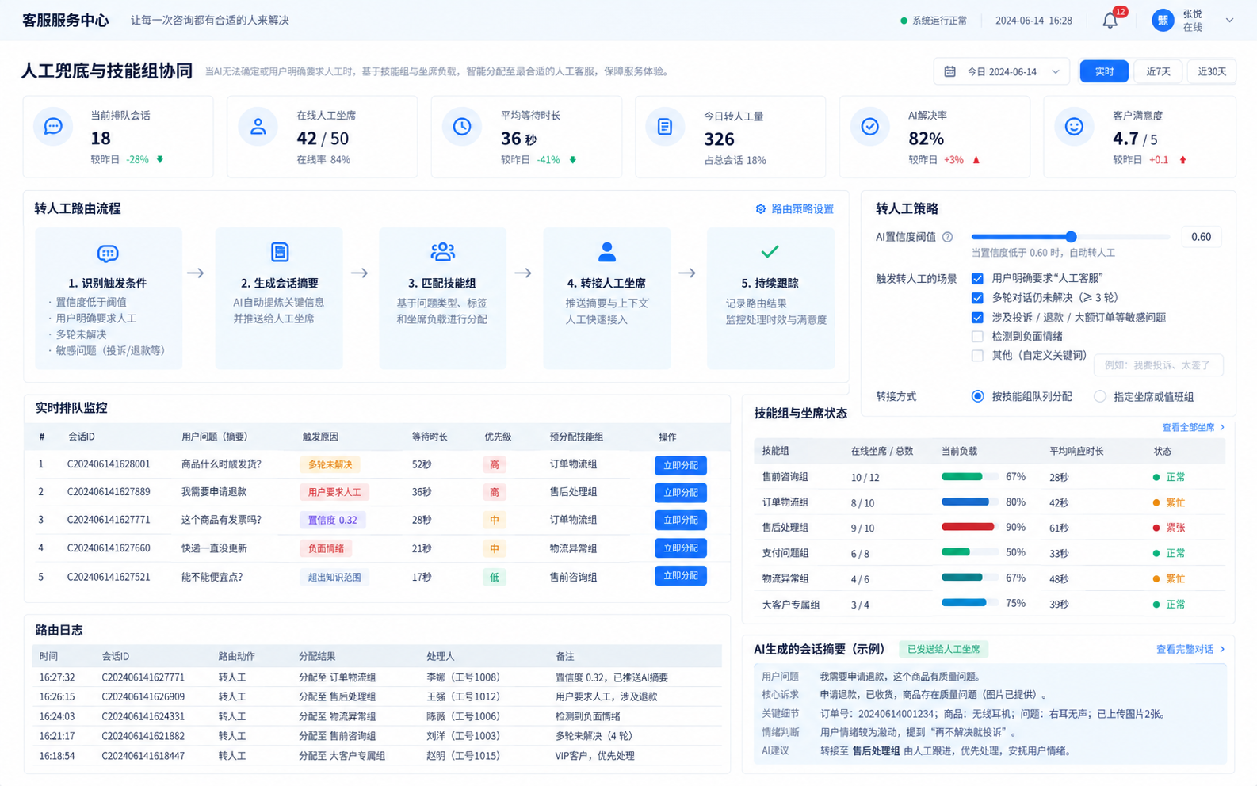Click the calendar icon in the date picker

949,71
